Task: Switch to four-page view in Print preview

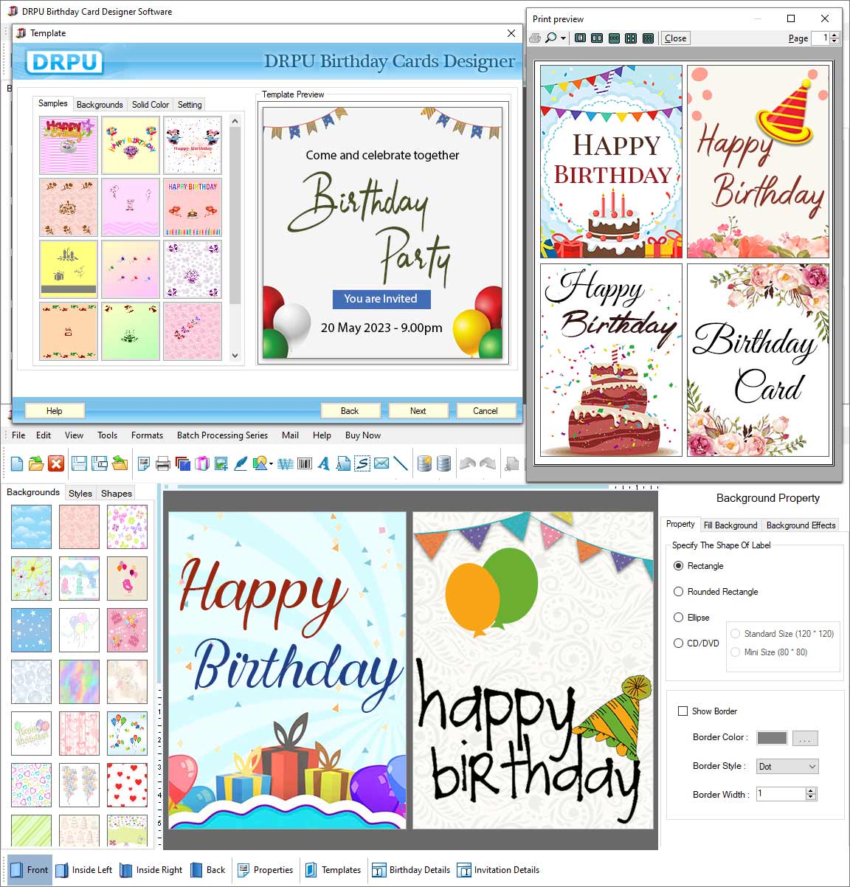Action: 631,38
